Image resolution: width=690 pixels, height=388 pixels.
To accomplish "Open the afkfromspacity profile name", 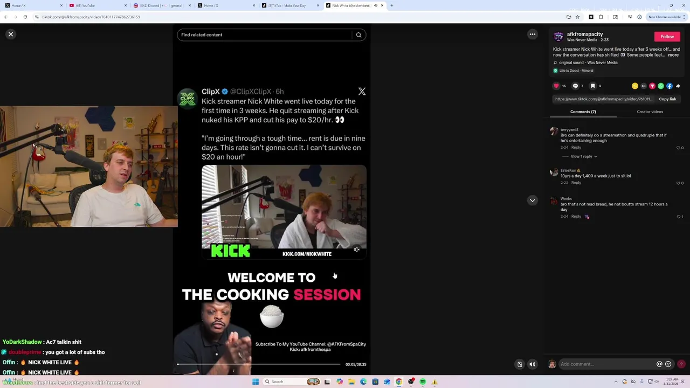I will 585,34.
